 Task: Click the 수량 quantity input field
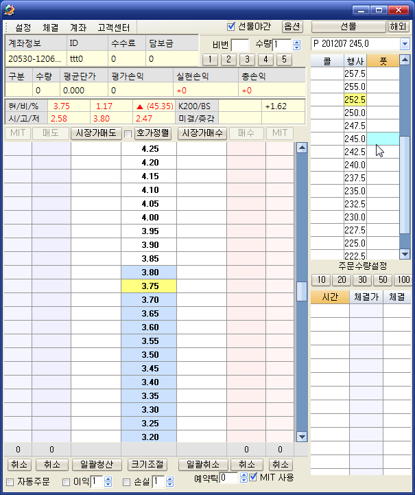coord(282,45)
